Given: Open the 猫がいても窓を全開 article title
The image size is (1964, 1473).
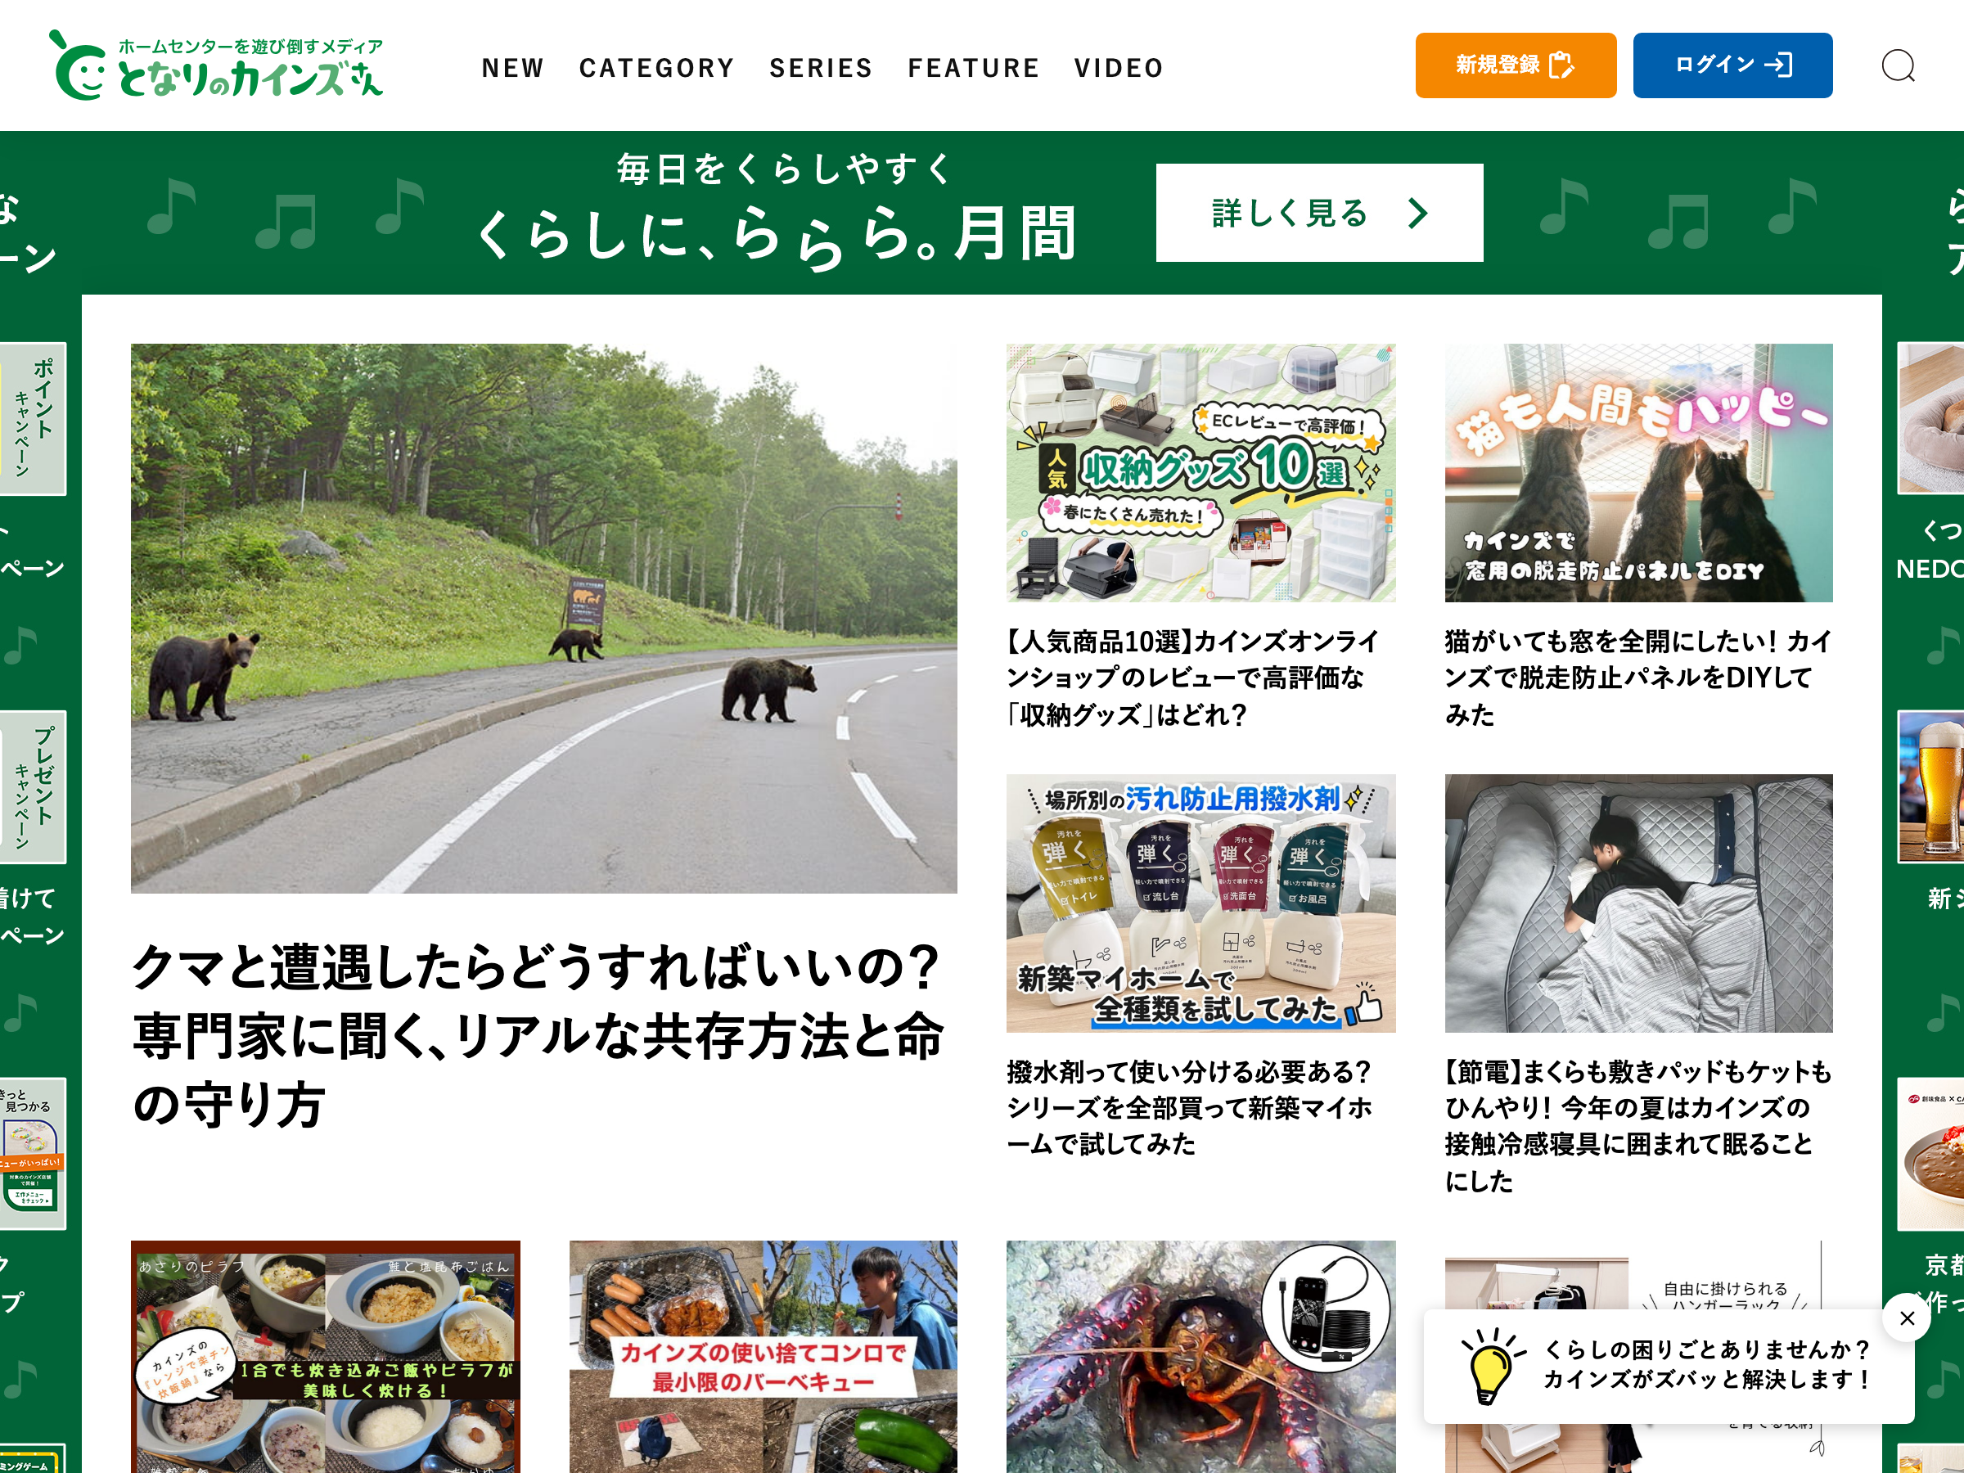Looking at the screenshot, I should coord(1638,678).
